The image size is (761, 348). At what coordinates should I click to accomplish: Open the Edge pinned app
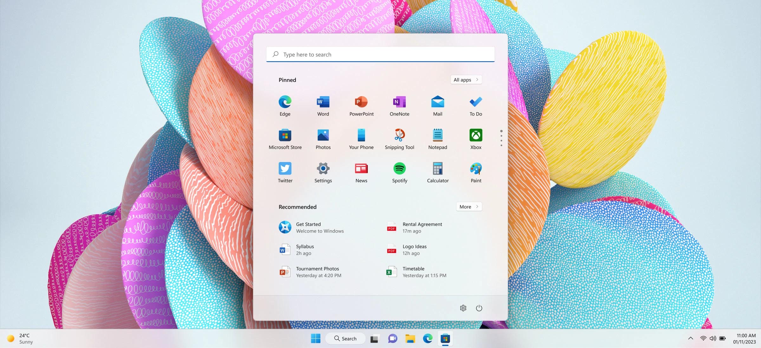pyautogui.click(x=285, y=106)
